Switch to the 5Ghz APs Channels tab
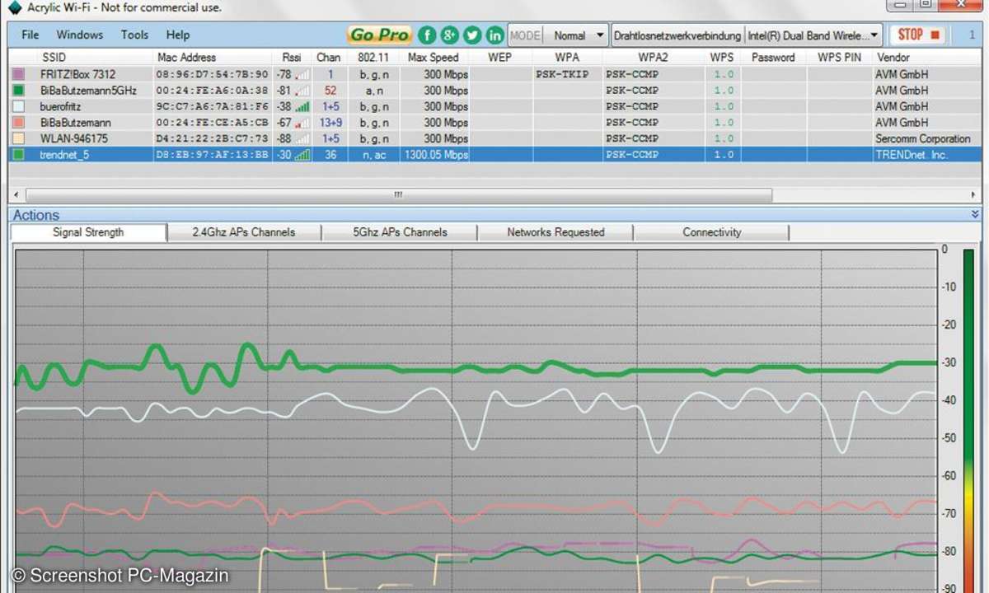Viewport: 989px width, 593px height. (x=400, y=232)
